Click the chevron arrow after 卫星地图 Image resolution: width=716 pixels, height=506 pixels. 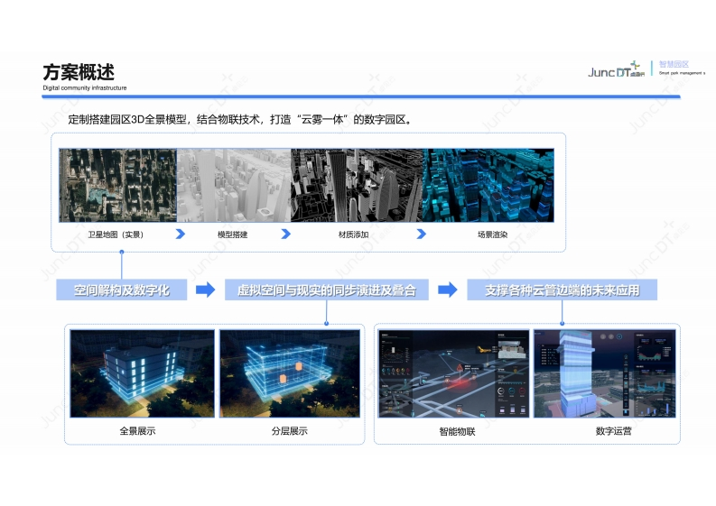[x=181, y=235]
